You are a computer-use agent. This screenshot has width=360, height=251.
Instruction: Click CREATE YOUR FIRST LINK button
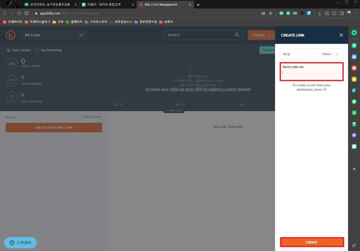tap(54, 128)
